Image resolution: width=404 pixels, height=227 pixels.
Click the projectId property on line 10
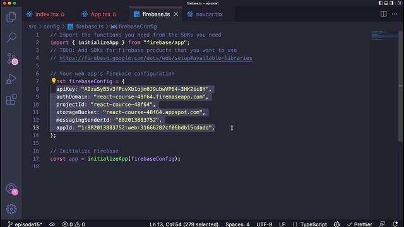[x=70, y=105]
